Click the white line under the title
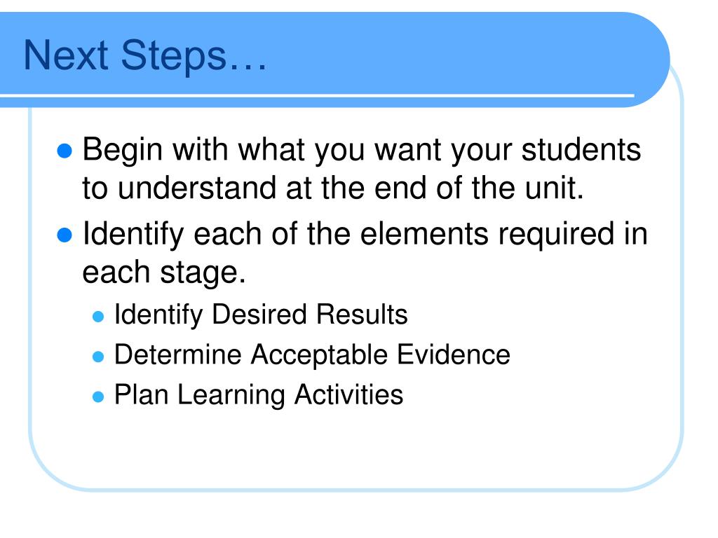This screenshot has height=538, width=718. tap(317, 95)
